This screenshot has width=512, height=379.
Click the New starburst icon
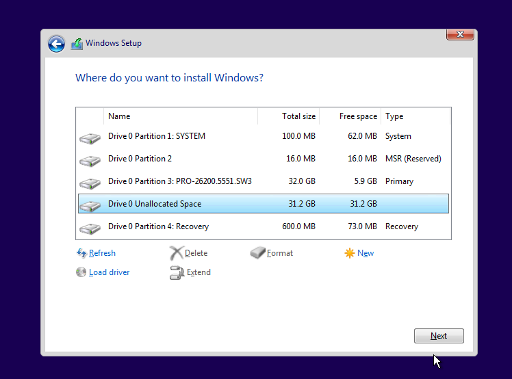[x=349, y=253]
